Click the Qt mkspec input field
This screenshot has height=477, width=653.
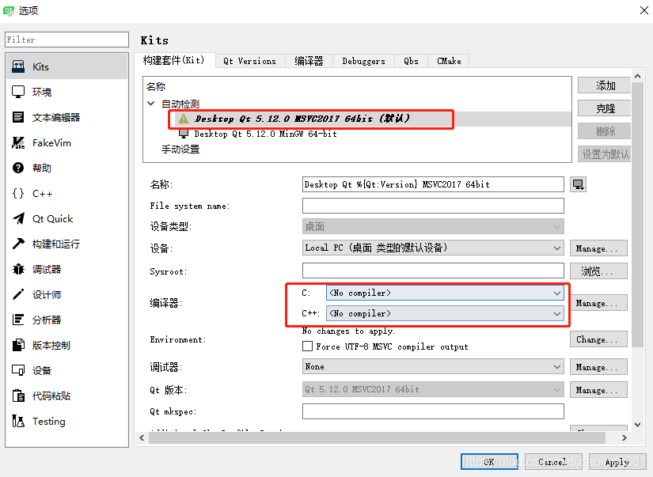(433, 411)
